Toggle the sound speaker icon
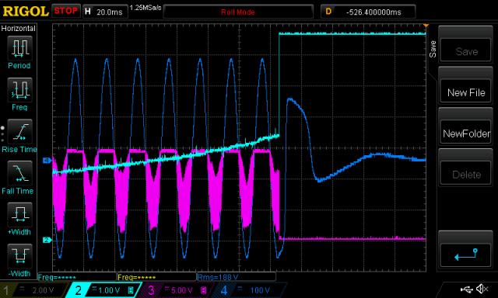Screen dimensions: 498x298 pos(482,289)
